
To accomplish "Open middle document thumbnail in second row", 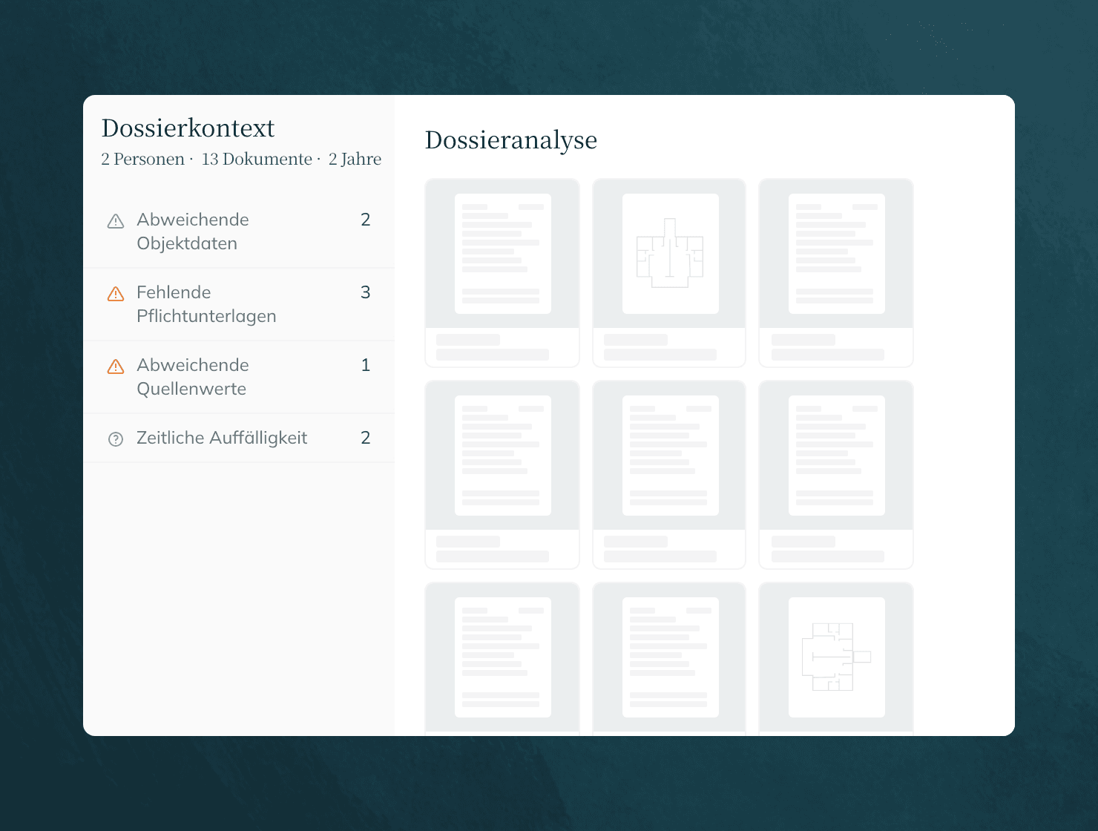I will click(669, 474).
